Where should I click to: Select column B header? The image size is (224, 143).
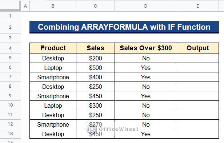(53, 6)
